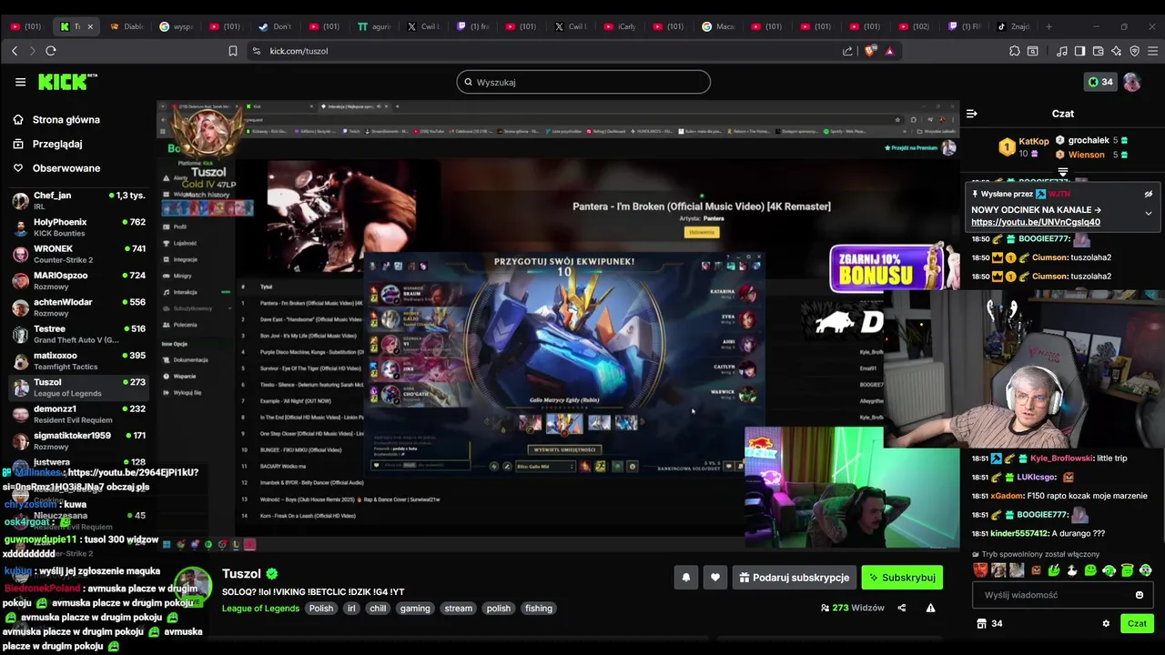Screen dimensions: 1165x655
Task: Switch to the iCarly browser tab
Action: (619, 26)
